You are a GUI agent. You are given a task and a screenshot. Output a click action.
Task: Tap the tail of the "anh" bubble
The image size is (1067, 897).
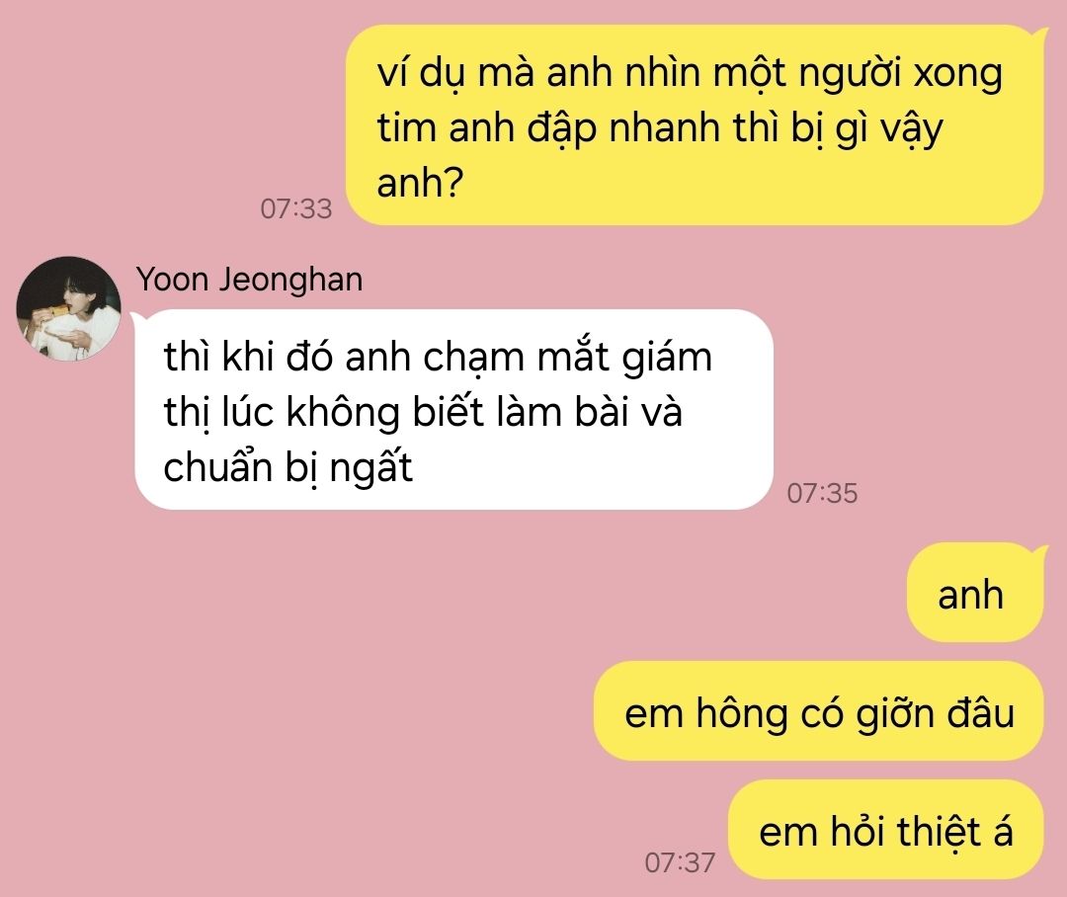pos(1041,552)
